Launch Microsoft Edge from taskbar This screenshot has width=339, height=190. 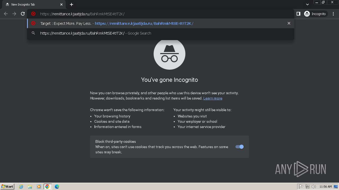point(57,187)
